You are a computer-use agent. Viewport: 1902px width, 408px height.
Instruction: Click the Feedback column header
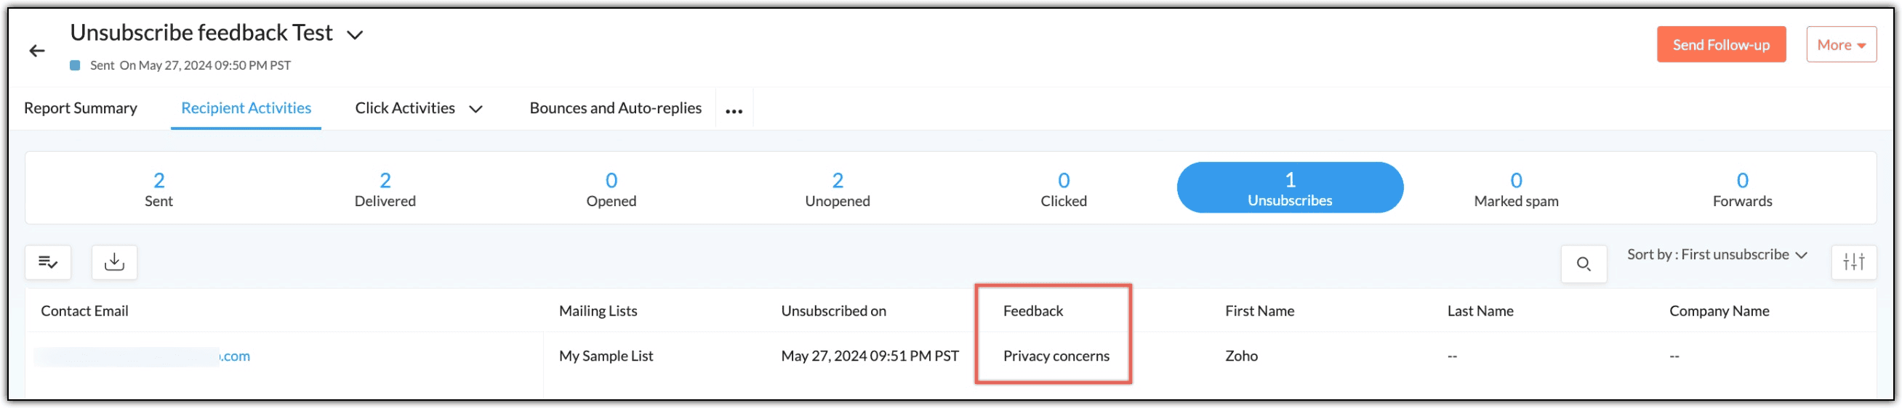click(x=1033, y=311)
